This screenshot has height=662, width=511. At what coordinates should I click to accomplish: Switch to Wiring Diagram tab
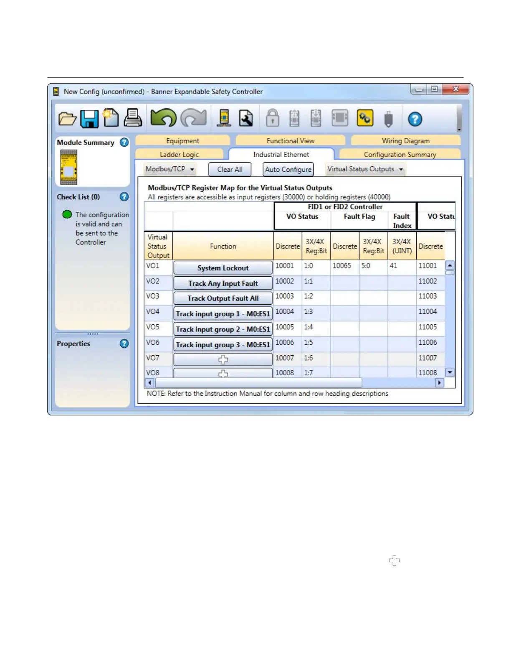[x=406, y=141]
